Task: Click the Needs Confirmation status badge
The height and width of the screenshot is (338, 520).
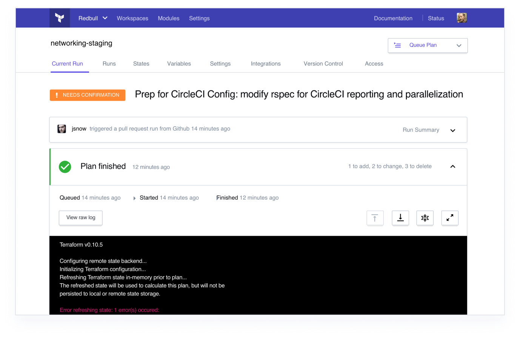Action: 88,95
